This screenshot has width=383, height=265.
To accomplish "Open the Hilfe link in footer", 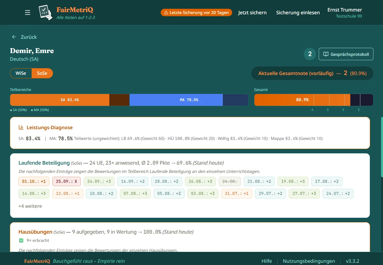I will (267, 261).
